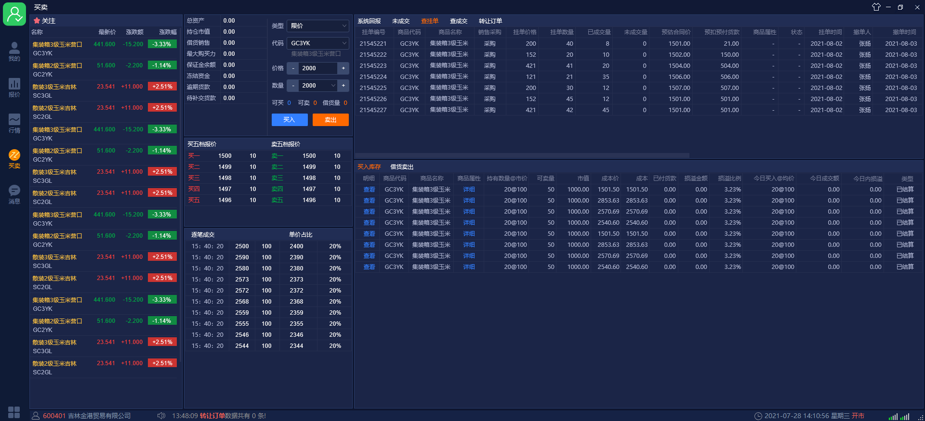The height and width of the screenshot is (421, 925).
Task: Switch to the 借货卖出 tab
Action: point(402,167)
